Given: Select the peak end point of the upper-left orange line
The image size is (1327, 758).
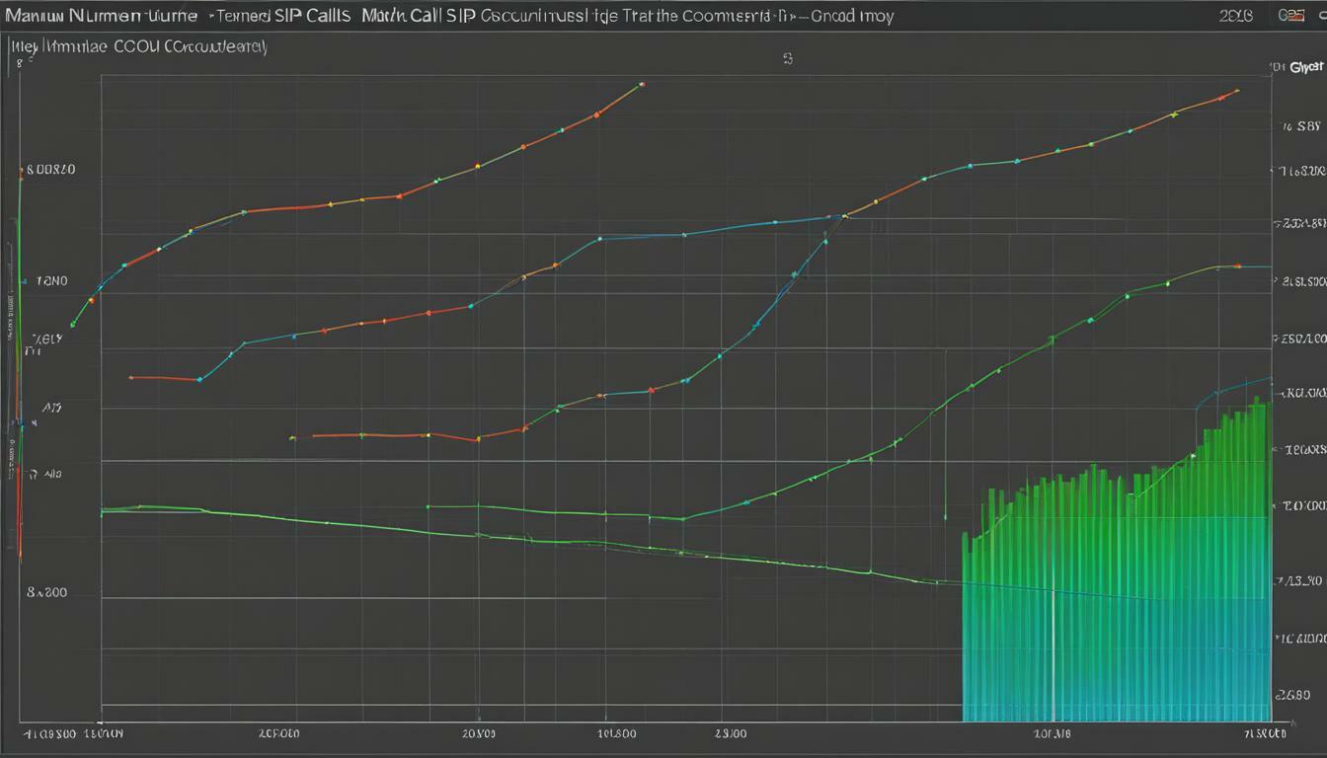Looking at the screenshot, I should coord(642,85).
